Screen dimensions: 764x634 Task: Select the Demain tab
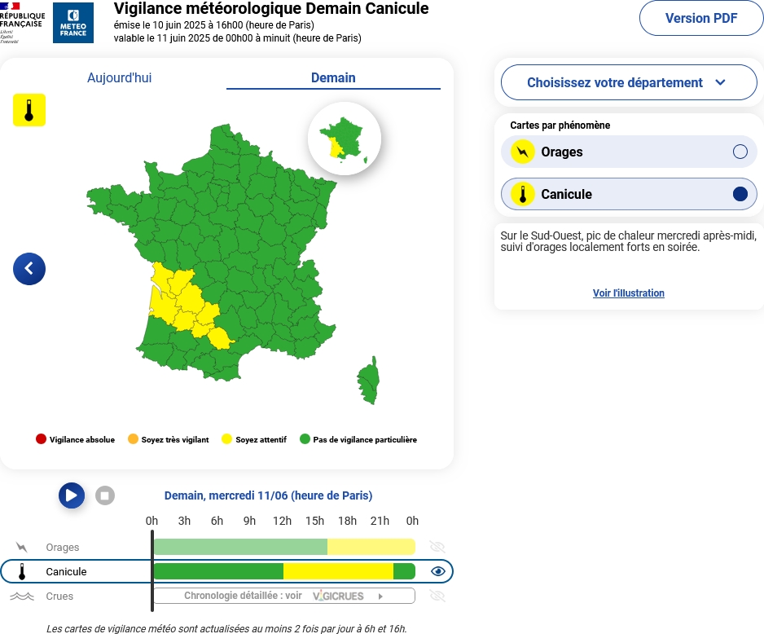tap(333, 78)
